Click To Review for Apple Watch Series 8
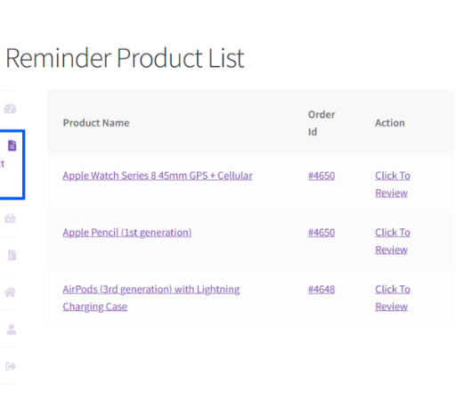This screenshot has height=403, width=456. click(x=393, y=185)
